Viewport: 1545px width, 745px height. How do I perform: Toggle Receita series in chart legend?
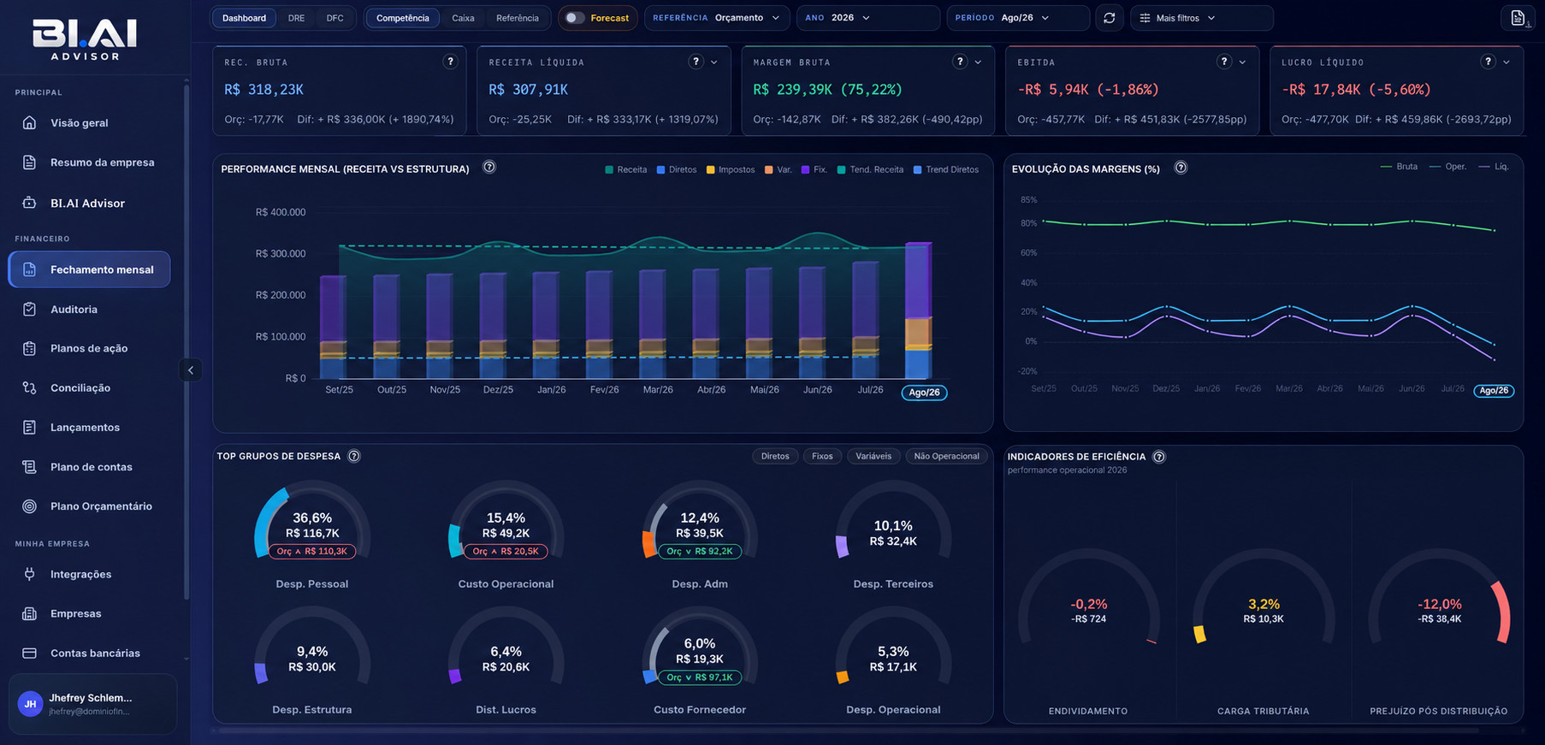(626, 169)
